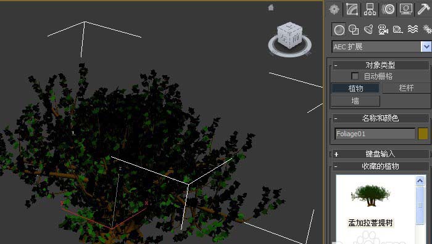
Task: Open the Utilities hammer tab
Action: [x=424, y=9]
